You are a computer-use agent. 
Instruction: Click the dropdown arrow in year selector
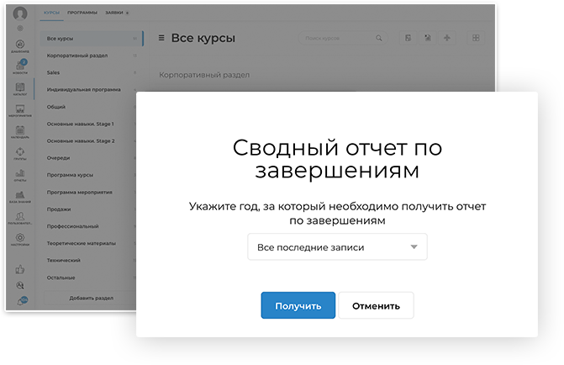(414, 247)
